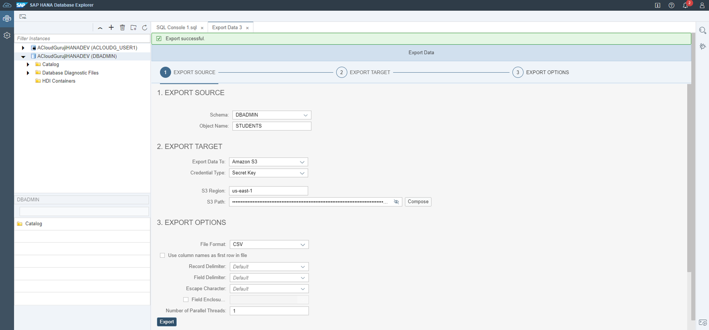
Task: Check the Field Enclosure checkbox
Action: tap(186, 300)
